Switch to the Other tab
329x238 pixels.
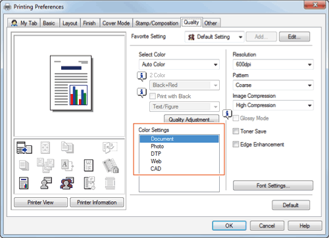tap(211, 23)
